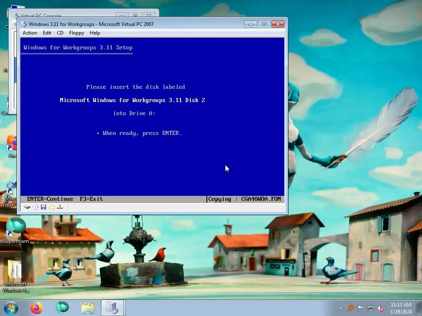Click the "F3=Exit" status text
Screen dimensions: 422x316
coord(91,199)
